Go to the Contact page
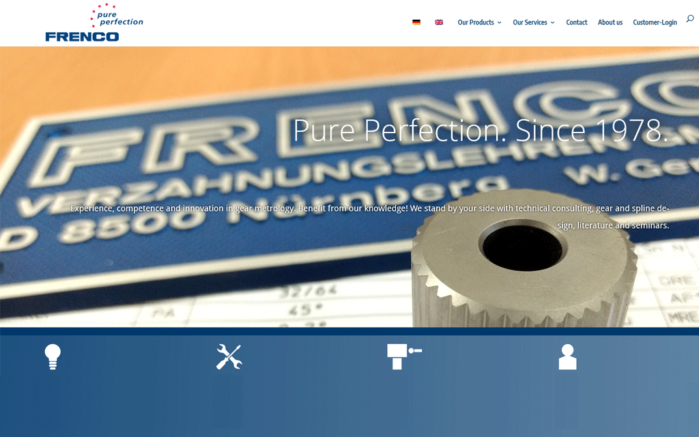This screenshot has width=699, height=437. coord(576,23)
